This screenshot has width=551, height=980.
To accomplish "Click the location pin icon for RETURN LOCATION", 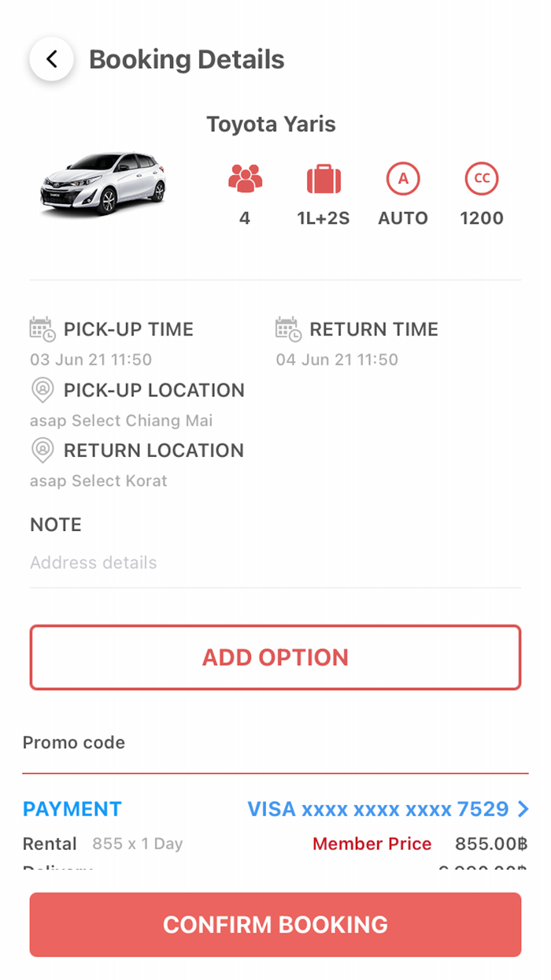I will click(x=42, y=450).
